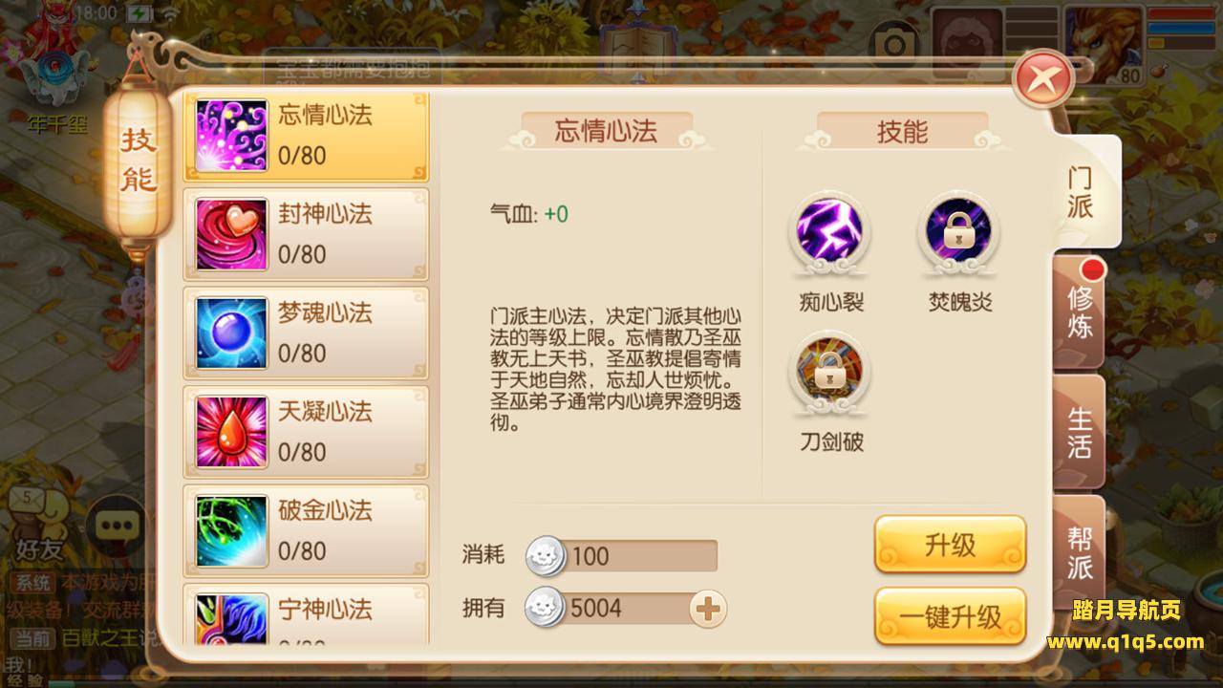This screenshot has width=1223, height=688.
Task: Select 封神心法 in skill list
Action: tap(306, 234)
